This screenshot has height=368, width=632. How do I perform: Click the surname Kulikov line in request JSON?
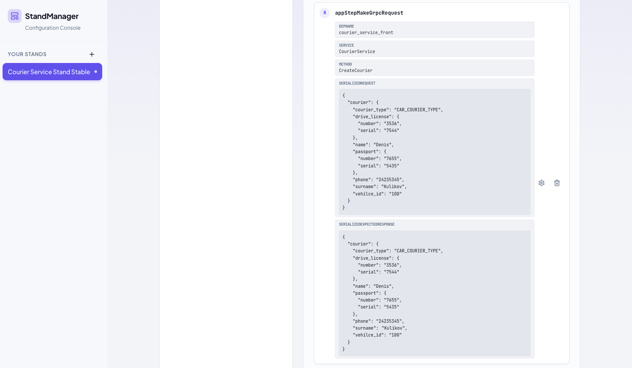[x=380, y=187]
